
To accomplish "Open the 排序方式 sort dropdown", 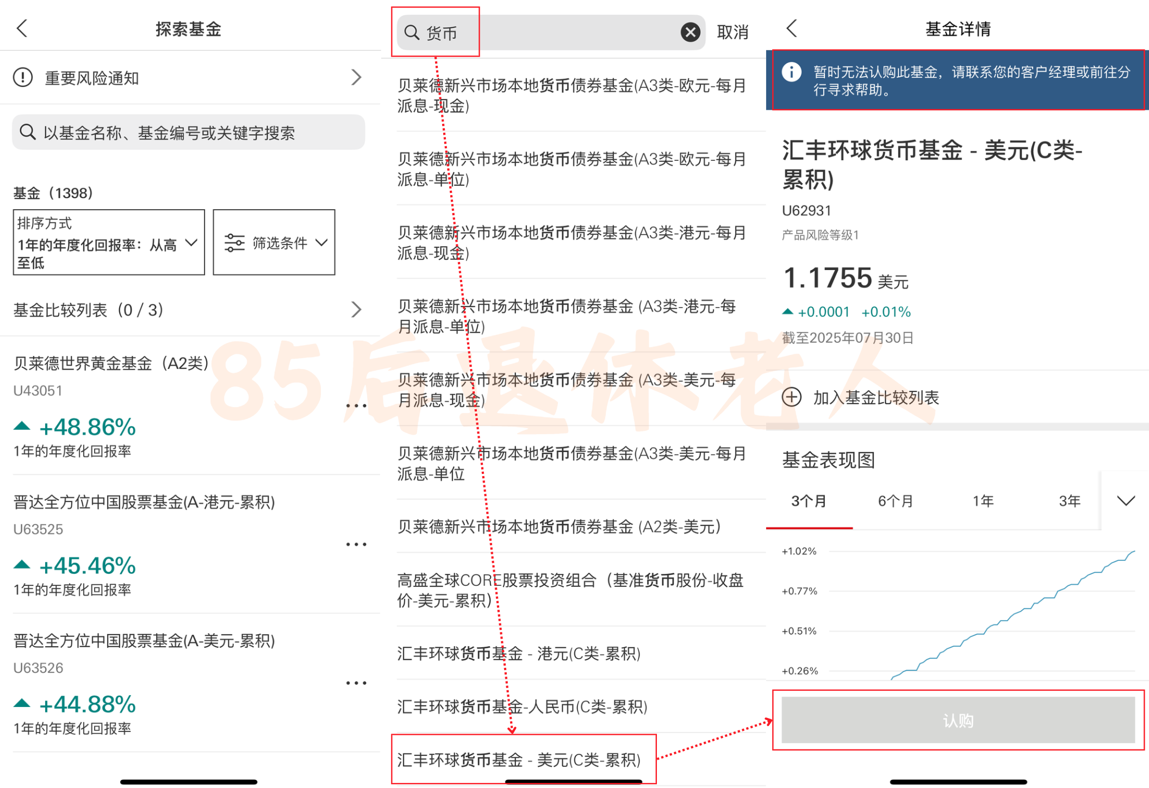I will [x=109, y=242].
